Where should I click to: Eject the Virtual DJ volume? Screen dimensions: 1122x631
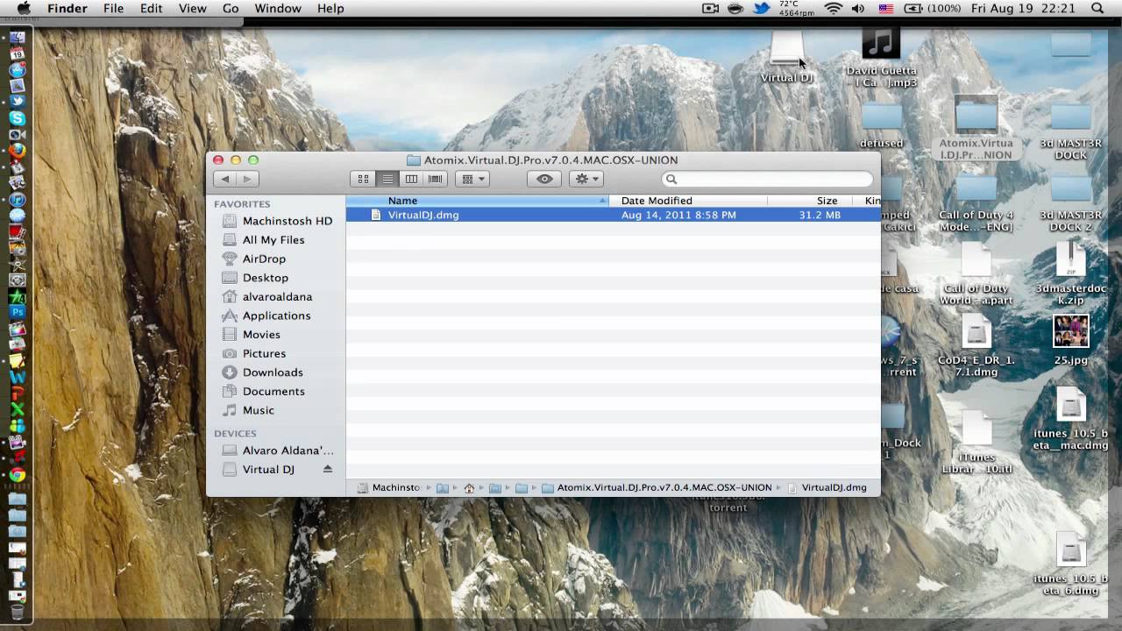(328, 469)
